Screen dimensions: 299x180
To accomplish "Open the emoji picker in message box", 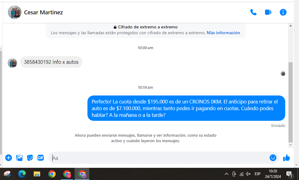I will tap(273, 158).
